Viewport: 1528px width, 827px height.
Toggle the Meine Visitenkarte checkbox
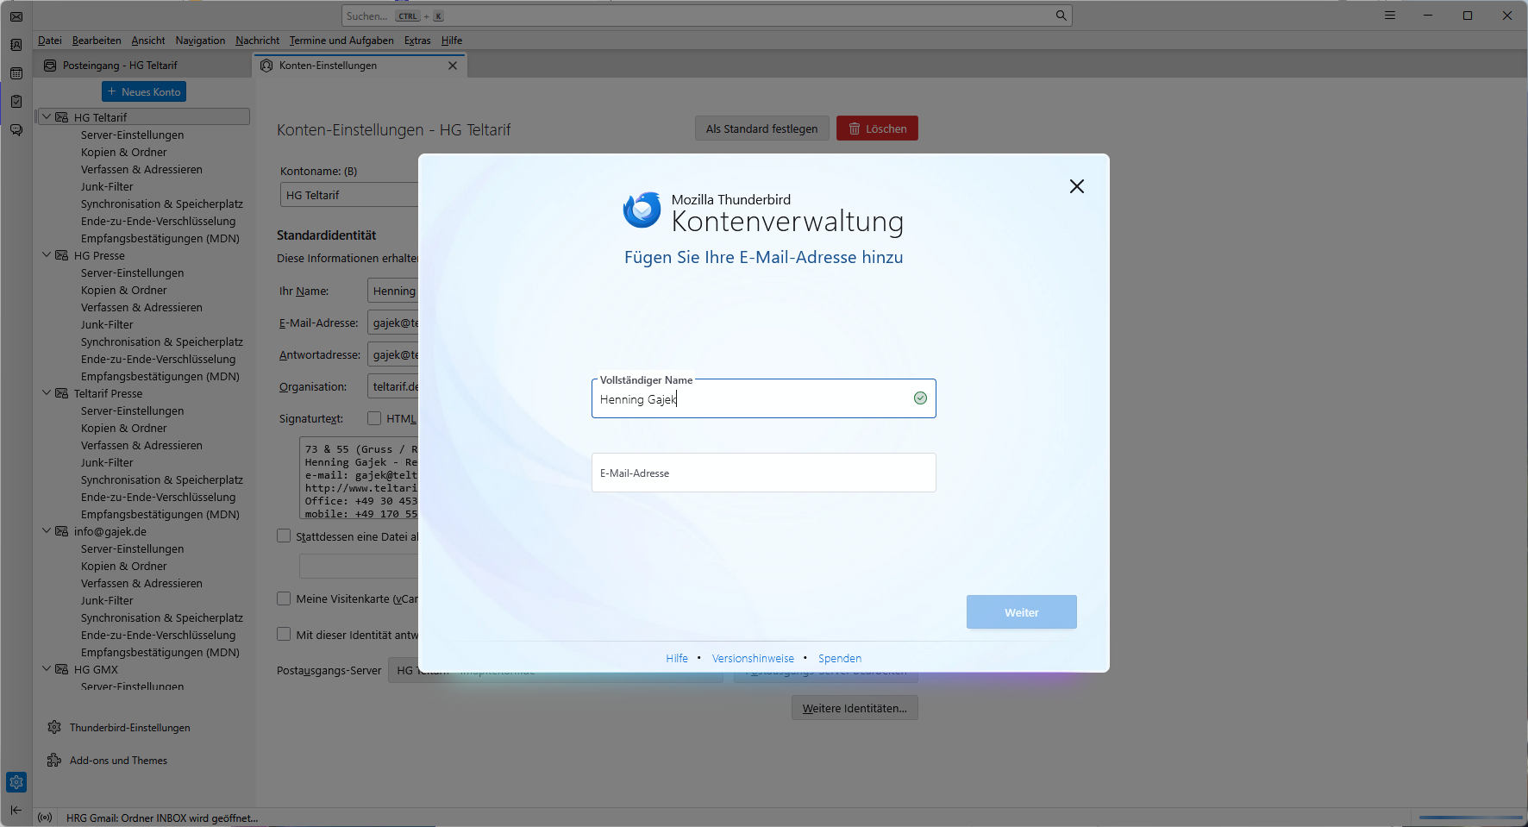pyautogui.click(x=284, y=598)
